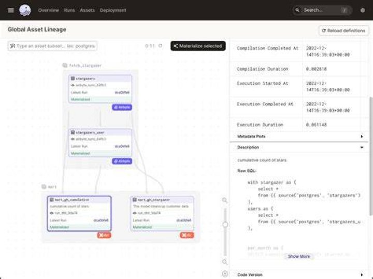Image resolution: width=373 pixels, height=279 pixels.
Task: Click the op icon in stargazers node
Action: (x=73, y=85)
